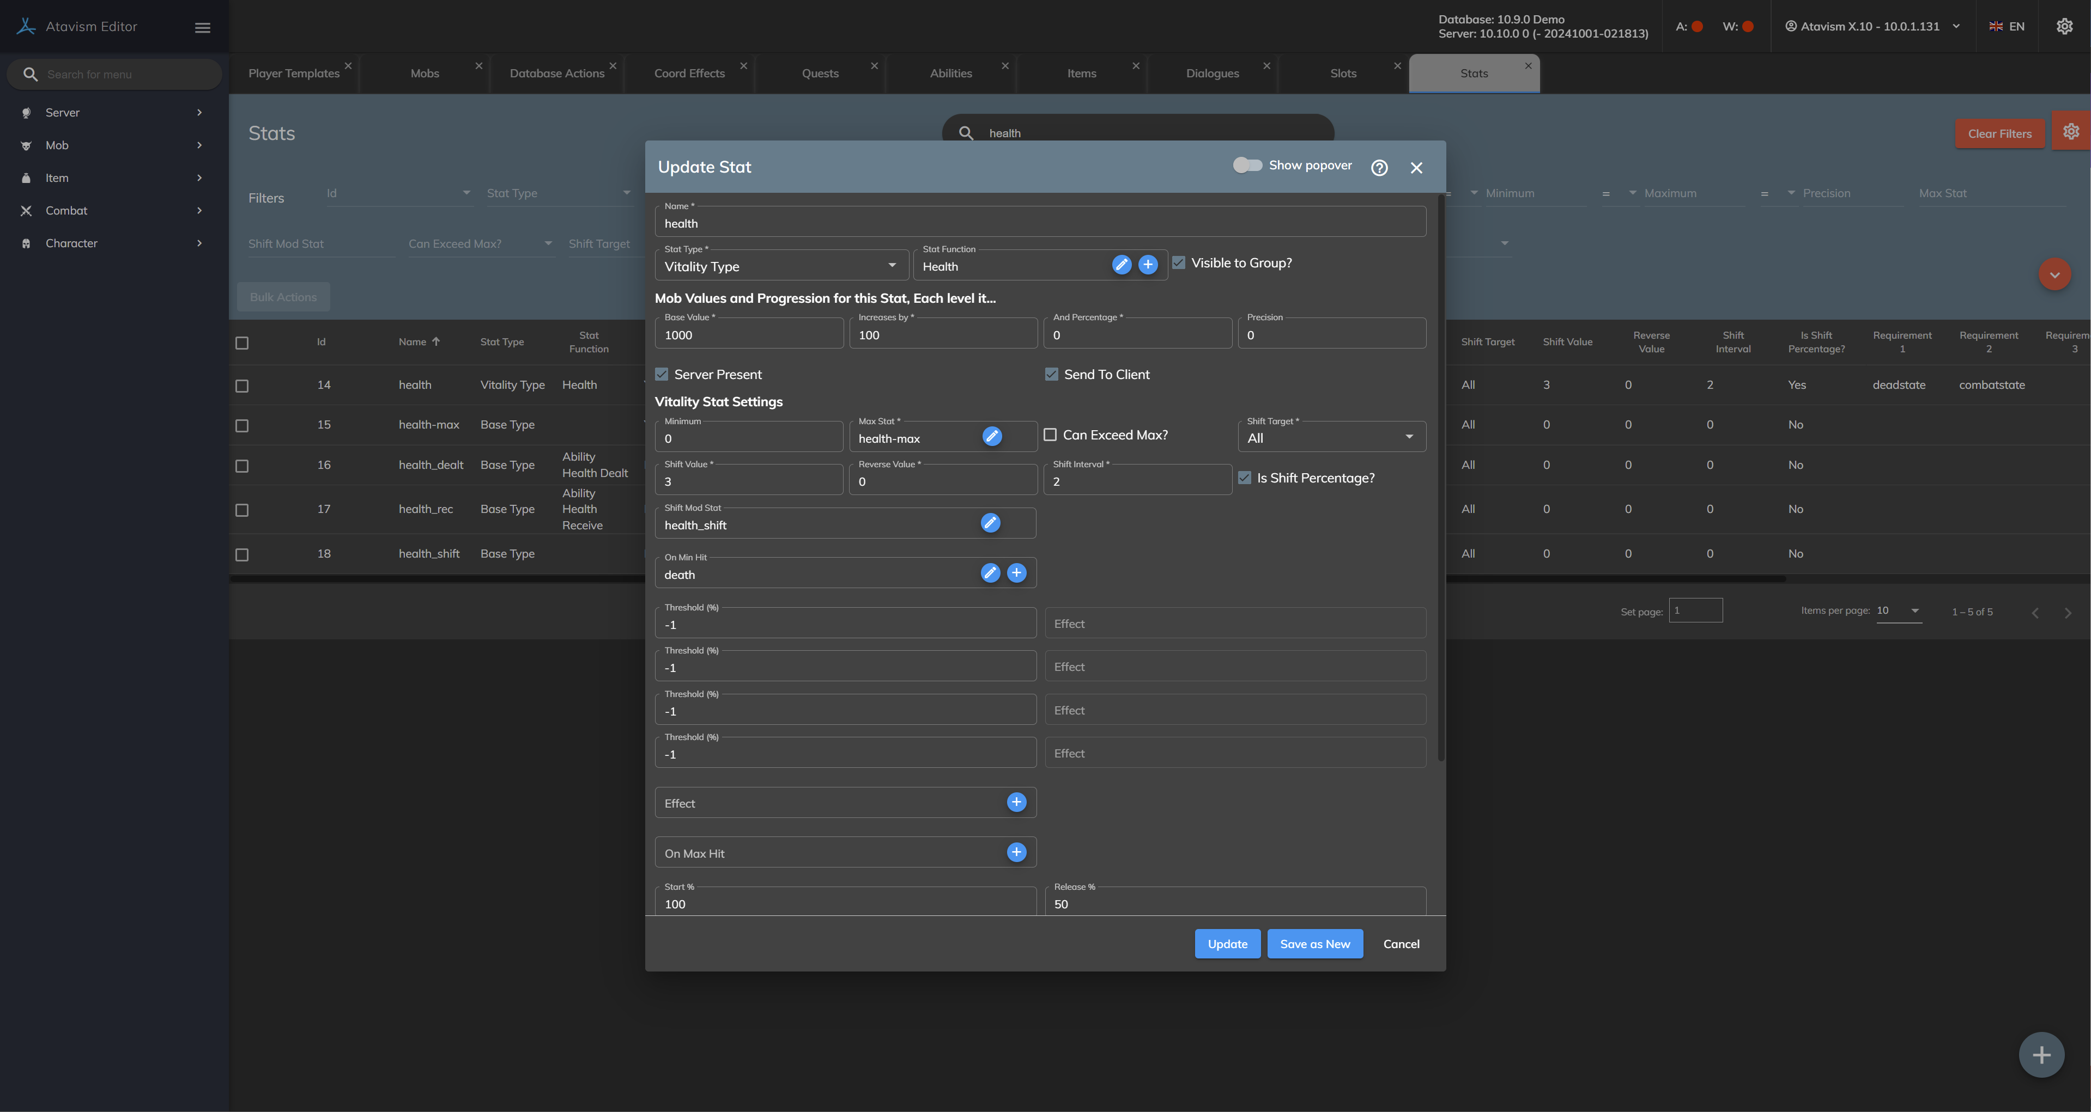Toggle the Show popover switch
This screenshot has width=2091, height=1112.
point(1247,166)
